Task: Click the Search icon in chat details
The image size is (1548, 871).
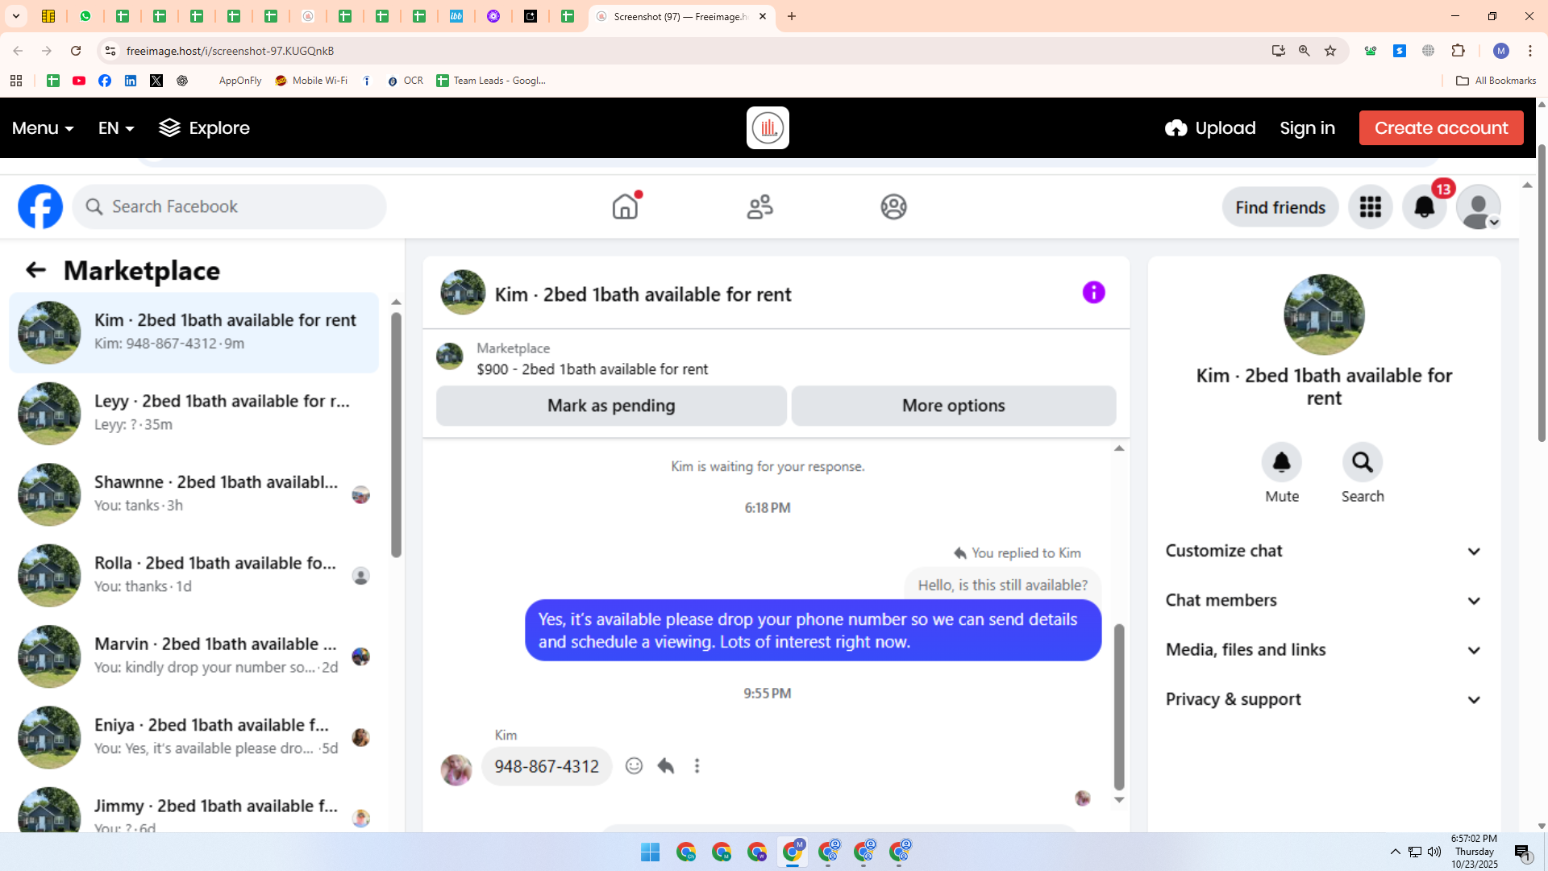Action: [x=1362, y=463]
